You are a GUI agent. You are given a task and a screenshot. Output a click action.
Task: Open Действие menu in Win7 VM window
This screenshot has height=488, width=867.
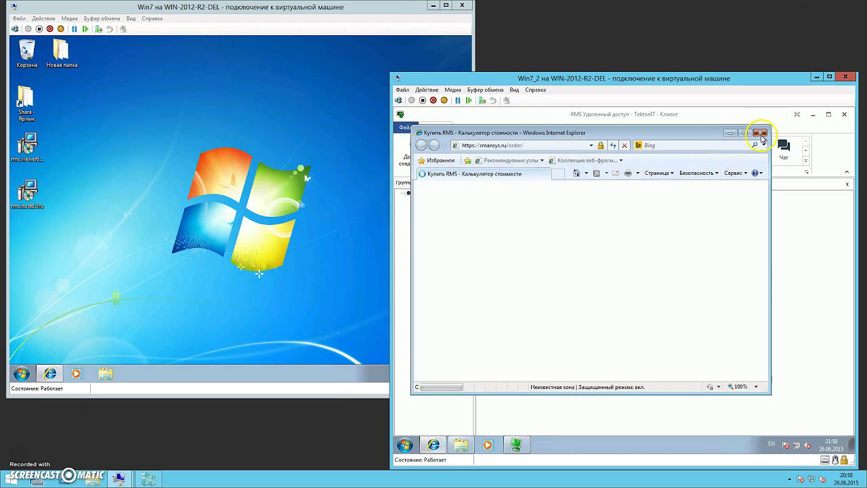click(x=43, y=19)
